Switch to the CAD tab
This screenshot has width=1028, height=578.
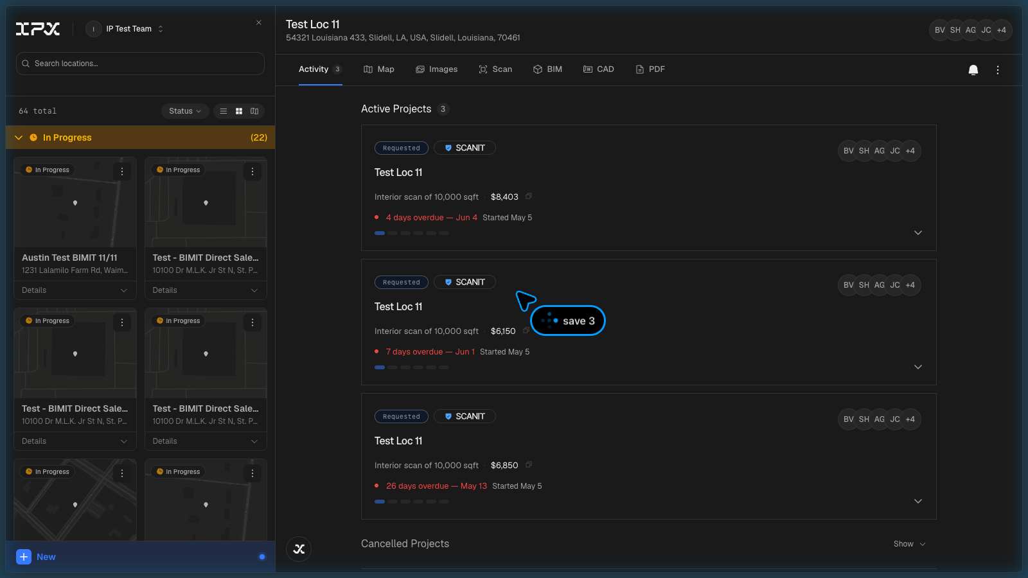click(598, 69)
